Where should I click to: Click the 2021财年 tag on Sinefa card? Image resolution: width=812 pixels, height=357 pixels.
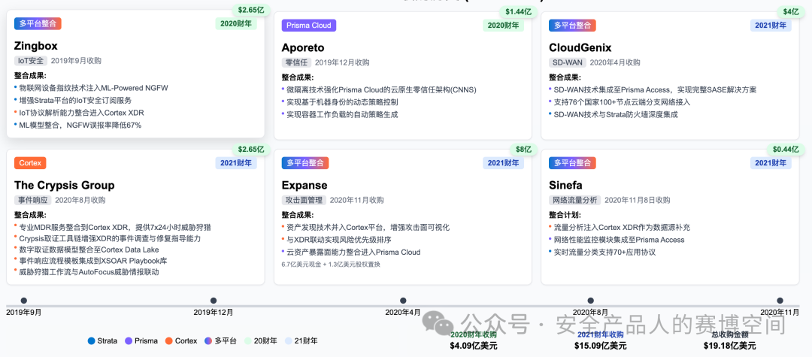pos(771,163)
